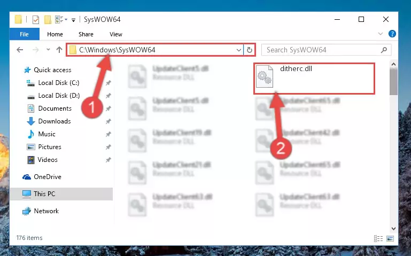Screen dimensions: 411x256
Task: Click the file list scroll up arrow
Action: tap(393, 64)
